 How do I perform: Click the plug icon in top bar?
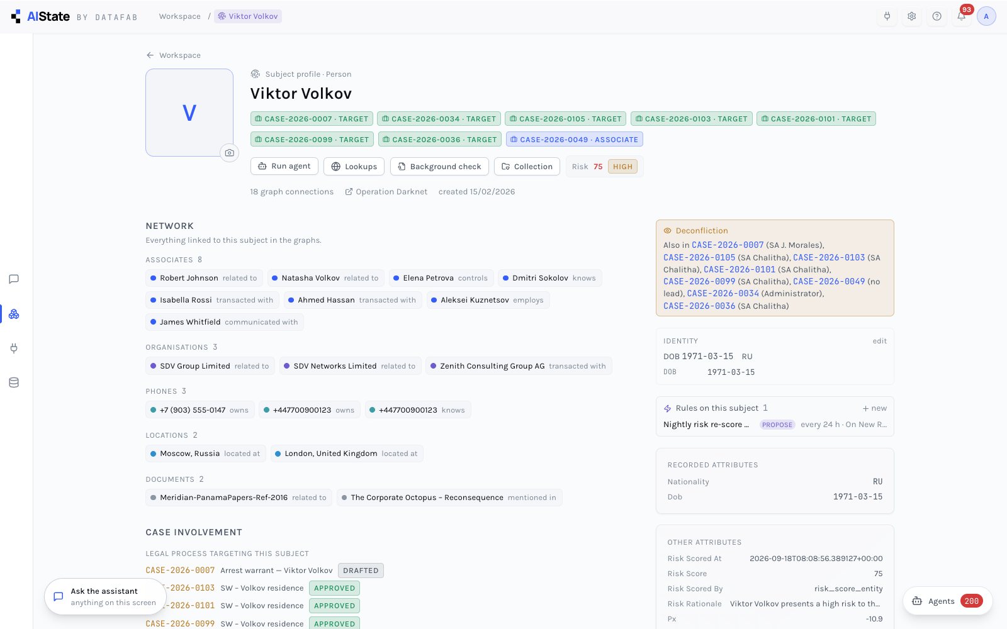click(887, 16)
